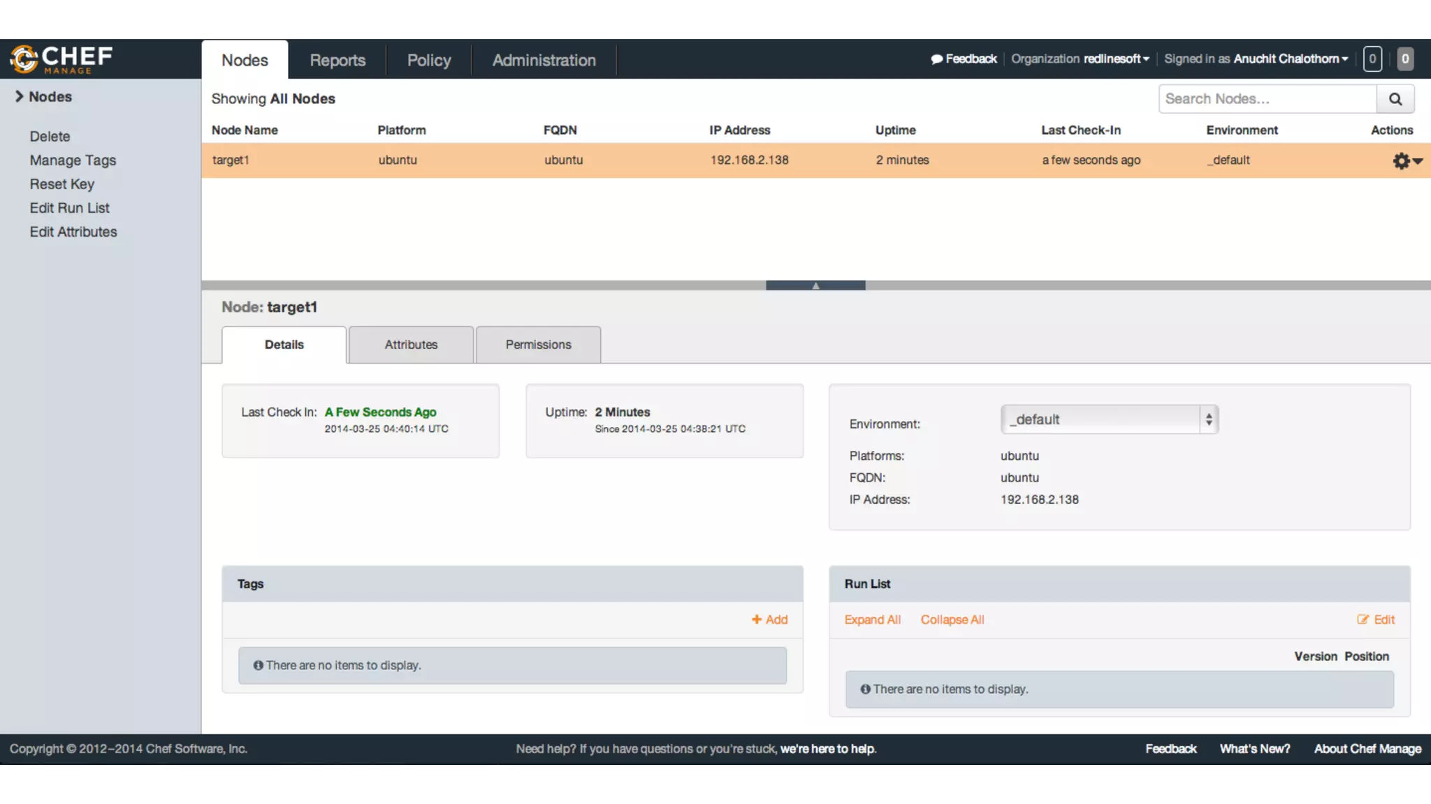Open the Administration tab
This screenshot has height=804, width=1431.
pyautogui.click(x=544, y=60)
